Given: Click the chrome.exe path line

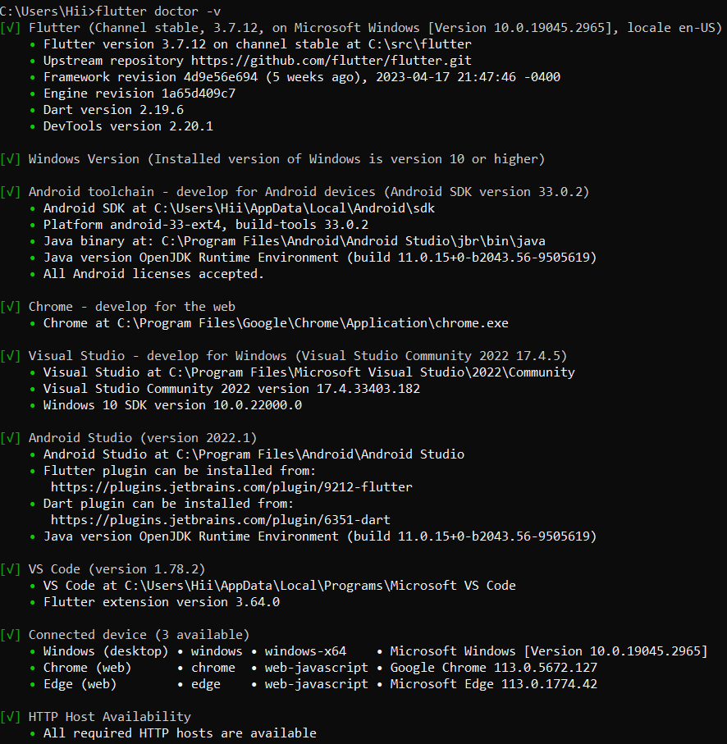Looking at the screenshot, I should point(276,323).
